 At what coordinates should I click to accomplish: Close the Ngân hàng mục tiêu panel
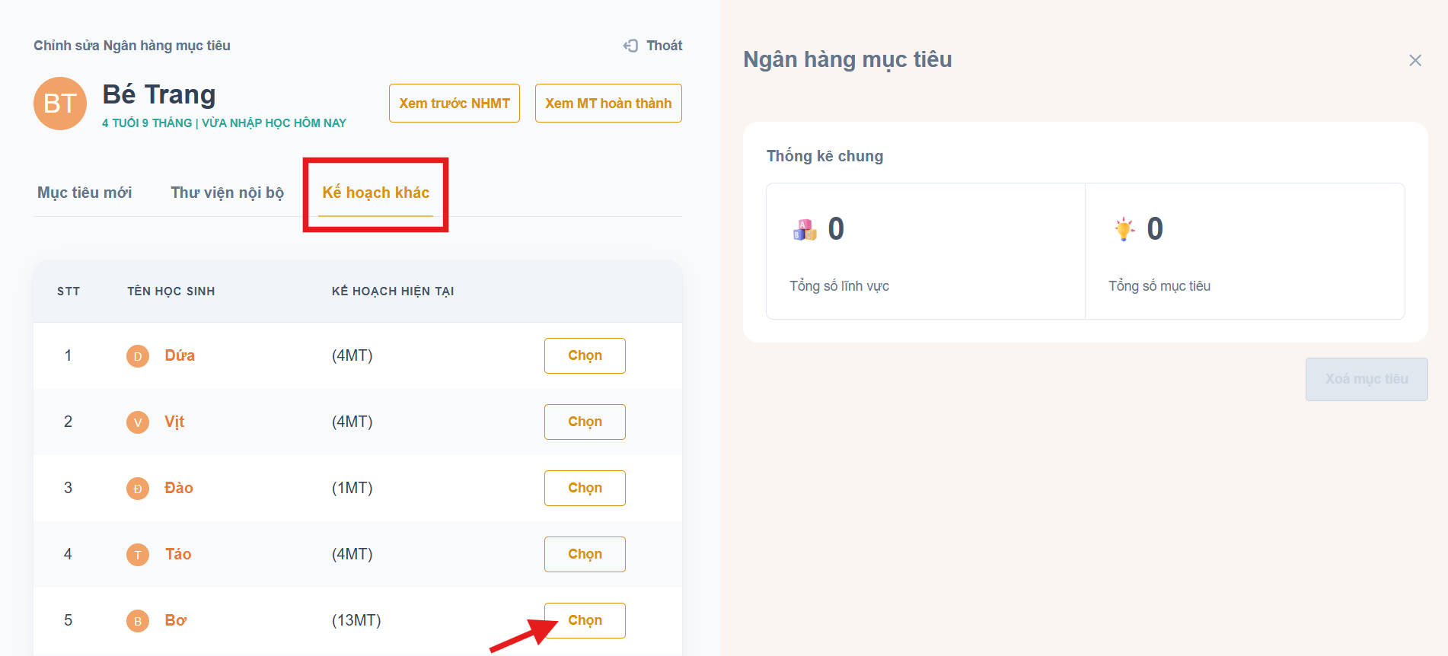(x=1415, y=60)
